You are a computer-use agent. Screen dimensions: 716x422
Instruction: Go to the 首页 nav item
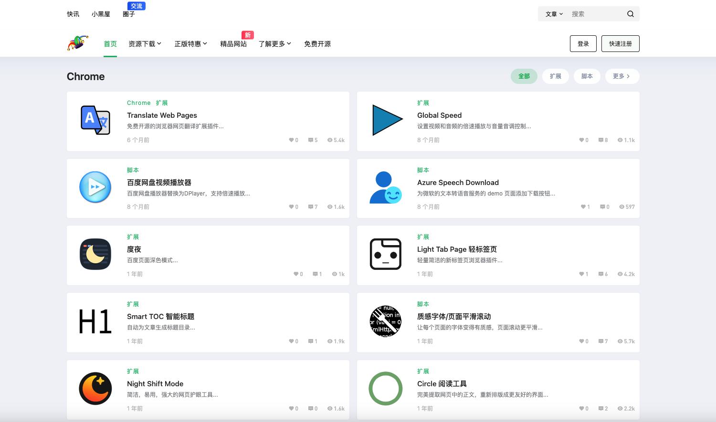(x=110, y=44)
